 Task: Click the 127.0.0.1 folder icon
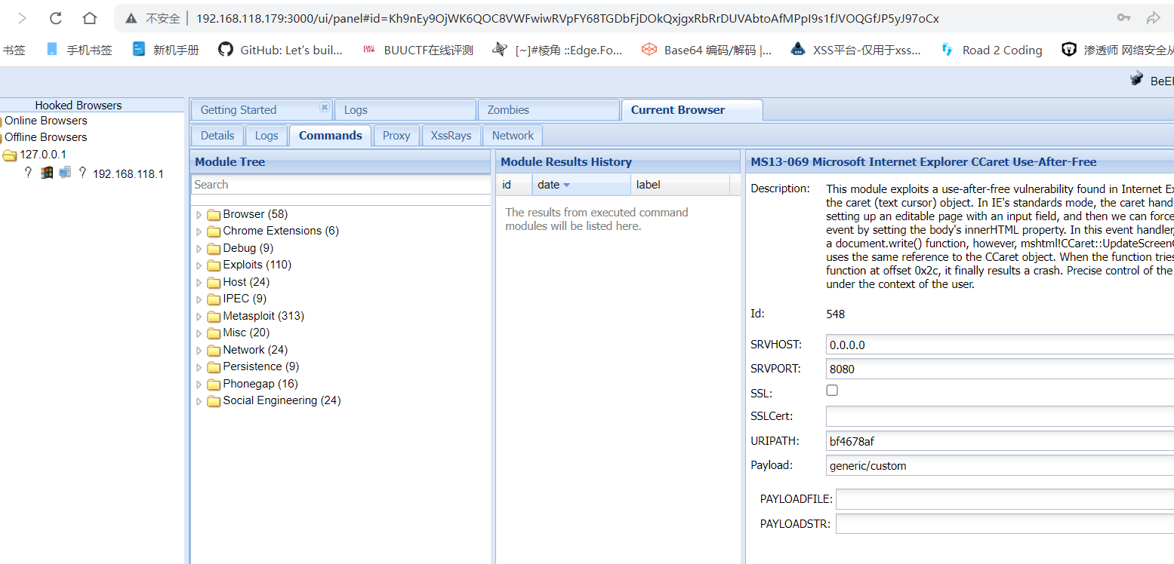pos(9,155)
